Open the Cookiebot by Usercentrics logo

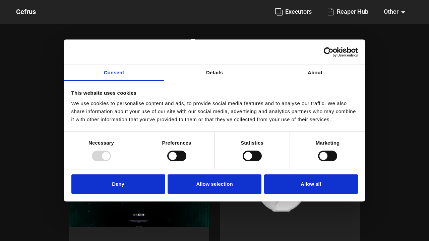click(341, 52)
